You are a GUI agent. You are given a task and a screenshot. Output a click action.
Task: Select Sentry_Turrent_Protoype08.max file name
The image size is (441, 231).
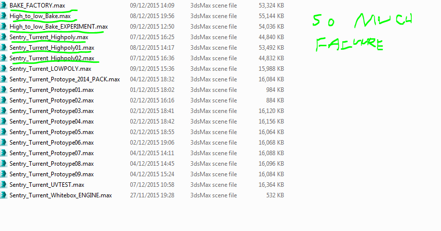[x=51, y=164]
